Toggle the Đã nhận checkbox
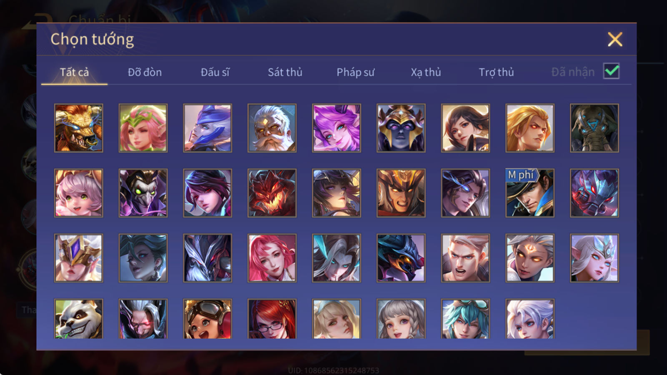The image size is (667, 375). [611, 71]
